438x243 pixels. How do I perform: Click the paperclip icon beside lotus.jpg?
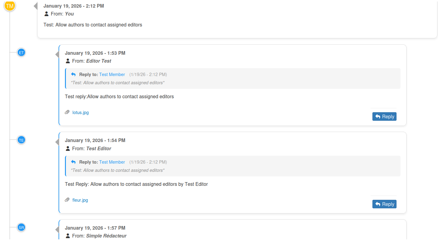click(x=67, y=113)
